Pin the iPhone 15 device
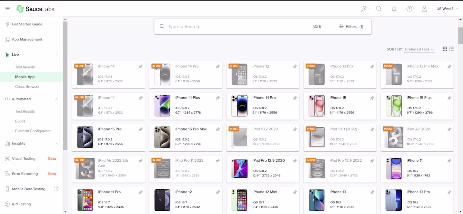The width and height of the screenshot is (463, 214). (x=372, y=98)
